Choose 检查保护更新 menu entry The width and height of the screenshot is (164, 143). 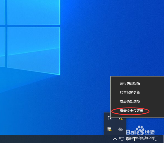(137, 92)
